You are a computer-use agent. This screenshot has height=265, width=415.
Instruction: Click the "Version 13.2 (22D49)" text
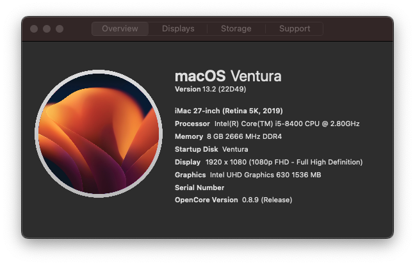[x=211, y=89]
